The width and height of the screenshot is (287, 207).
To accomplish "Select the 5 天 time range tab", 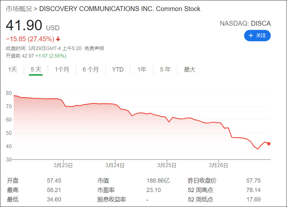I will coord(36,70).
